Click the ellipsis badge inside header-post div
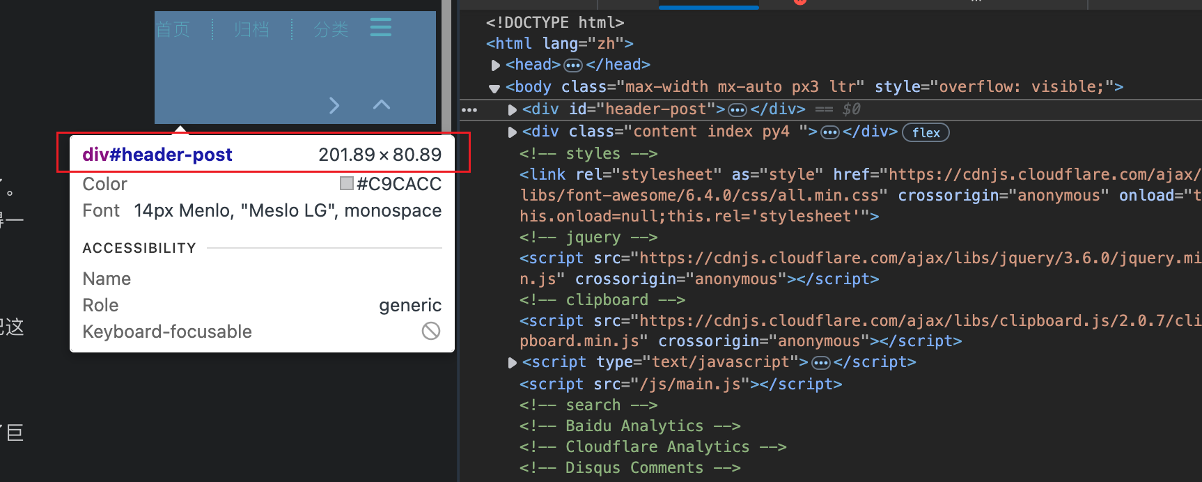 [x=737, y=110]
